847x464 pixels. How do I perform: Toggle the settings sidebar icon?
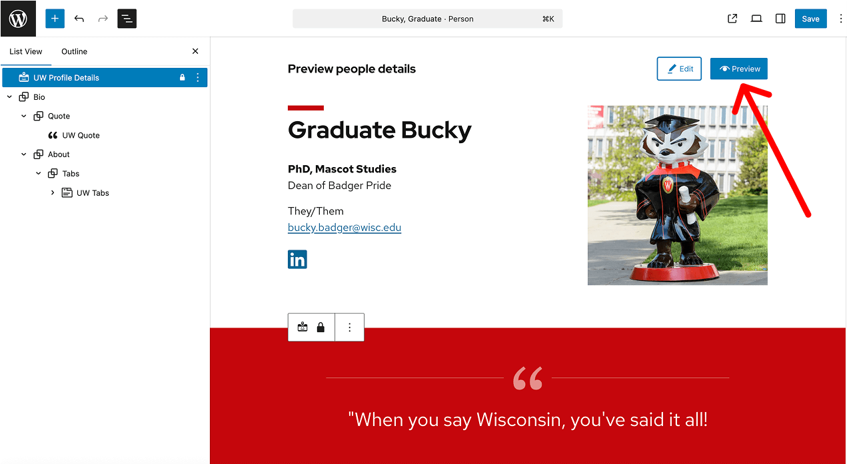[780, 19]
